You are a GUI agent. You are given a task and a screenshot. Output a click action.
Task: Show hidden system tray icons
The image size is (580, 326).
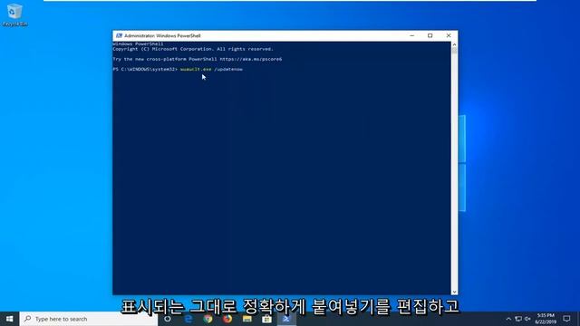pyautogui.click(x=508, y=319)
